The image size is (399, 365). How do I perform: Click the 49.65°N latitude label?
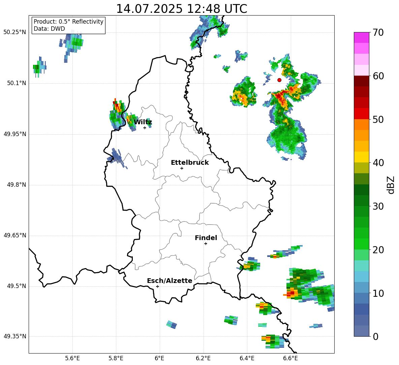(15, 235)
